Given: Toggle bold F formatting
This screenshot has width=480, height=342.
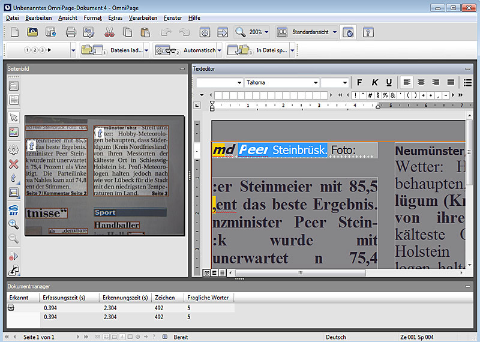Looking at the screenshot, I should pyautogui.click(x=359, y=82).
